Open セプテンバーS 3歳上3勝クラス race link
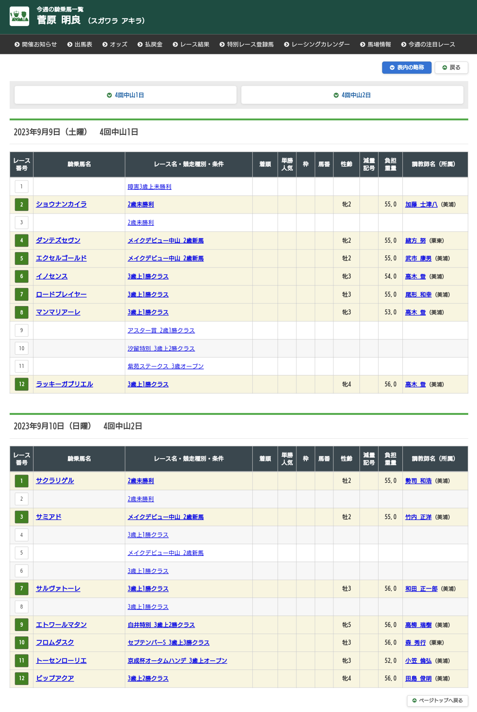This screenshot has height=712, width=477. click(169, 643)
